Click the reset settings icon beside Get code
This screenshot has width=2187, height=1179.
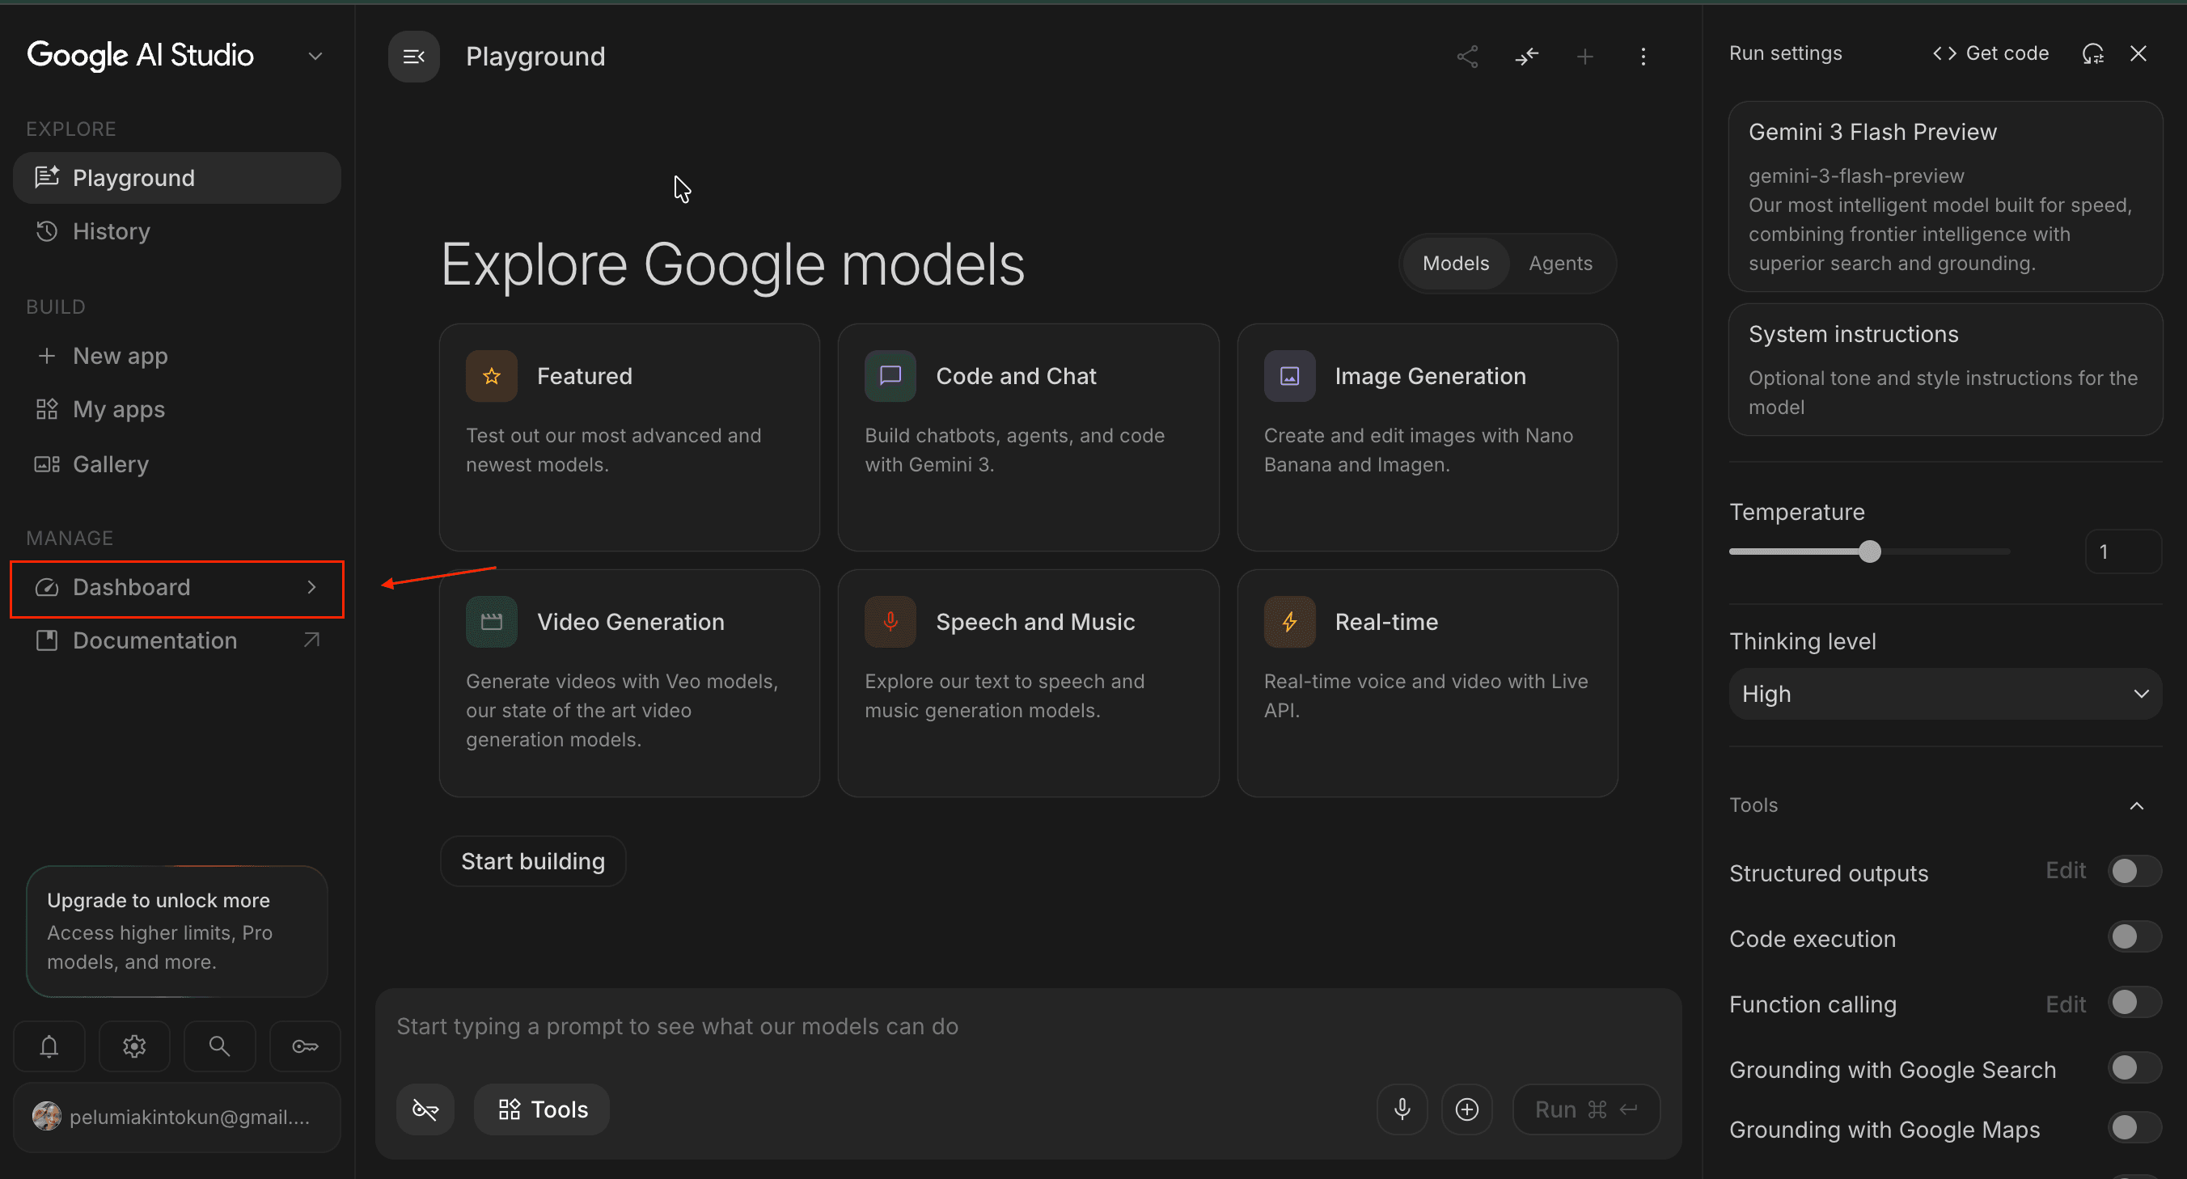pos(2092,53)
